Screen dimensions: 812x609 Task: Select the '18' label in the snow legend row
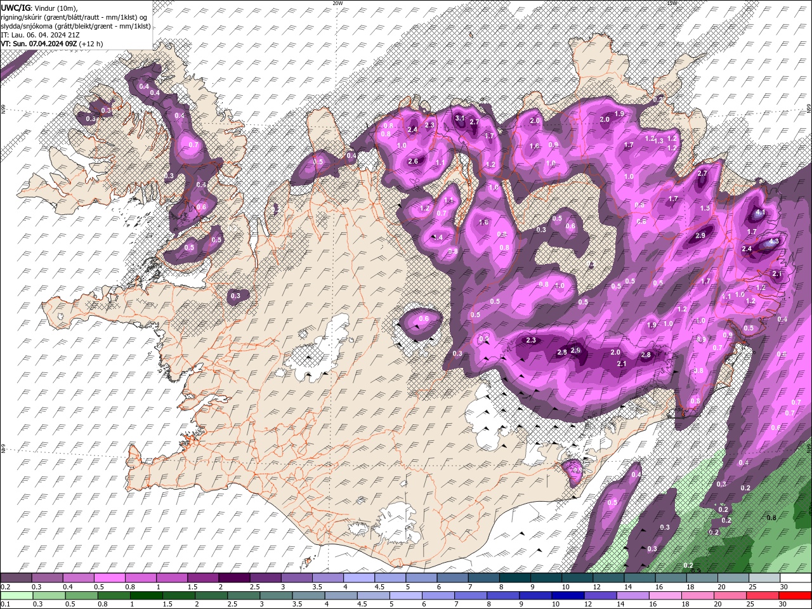tap(690, 587)
